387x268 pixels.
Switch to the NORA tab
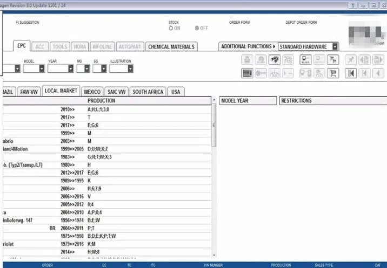[80, 46]
